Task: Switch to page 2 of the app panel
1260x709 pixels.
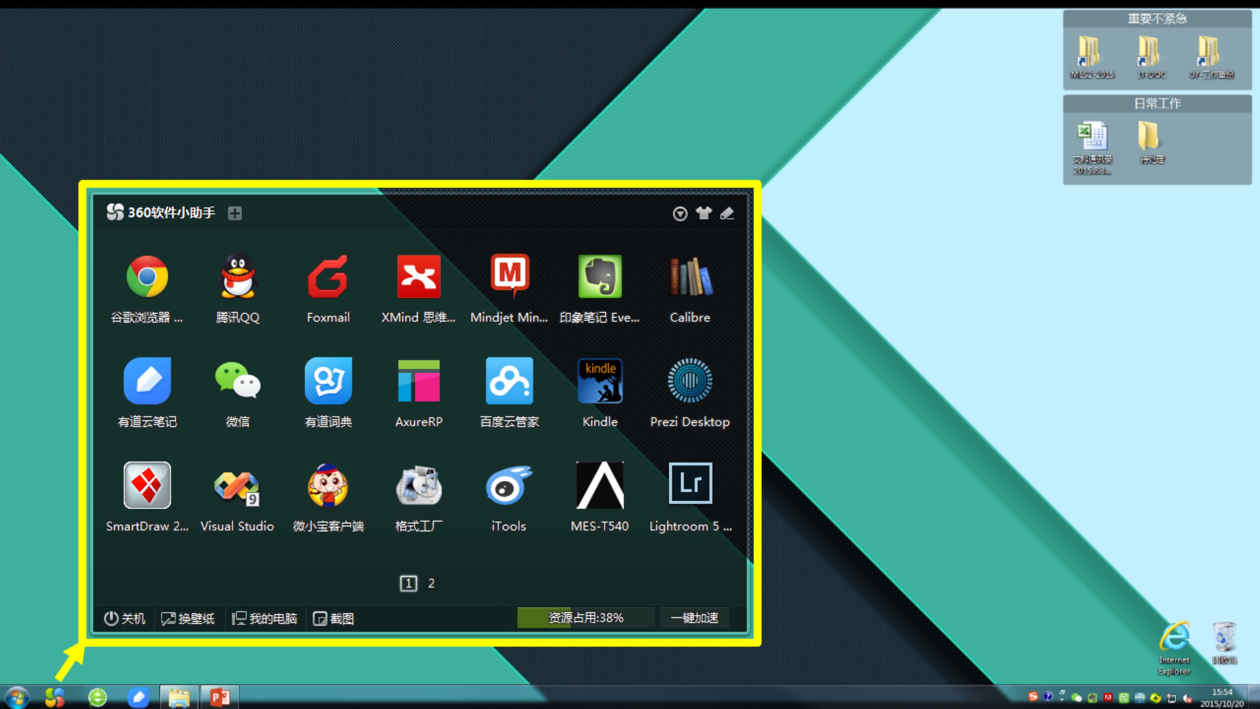Action: (431, 583)
